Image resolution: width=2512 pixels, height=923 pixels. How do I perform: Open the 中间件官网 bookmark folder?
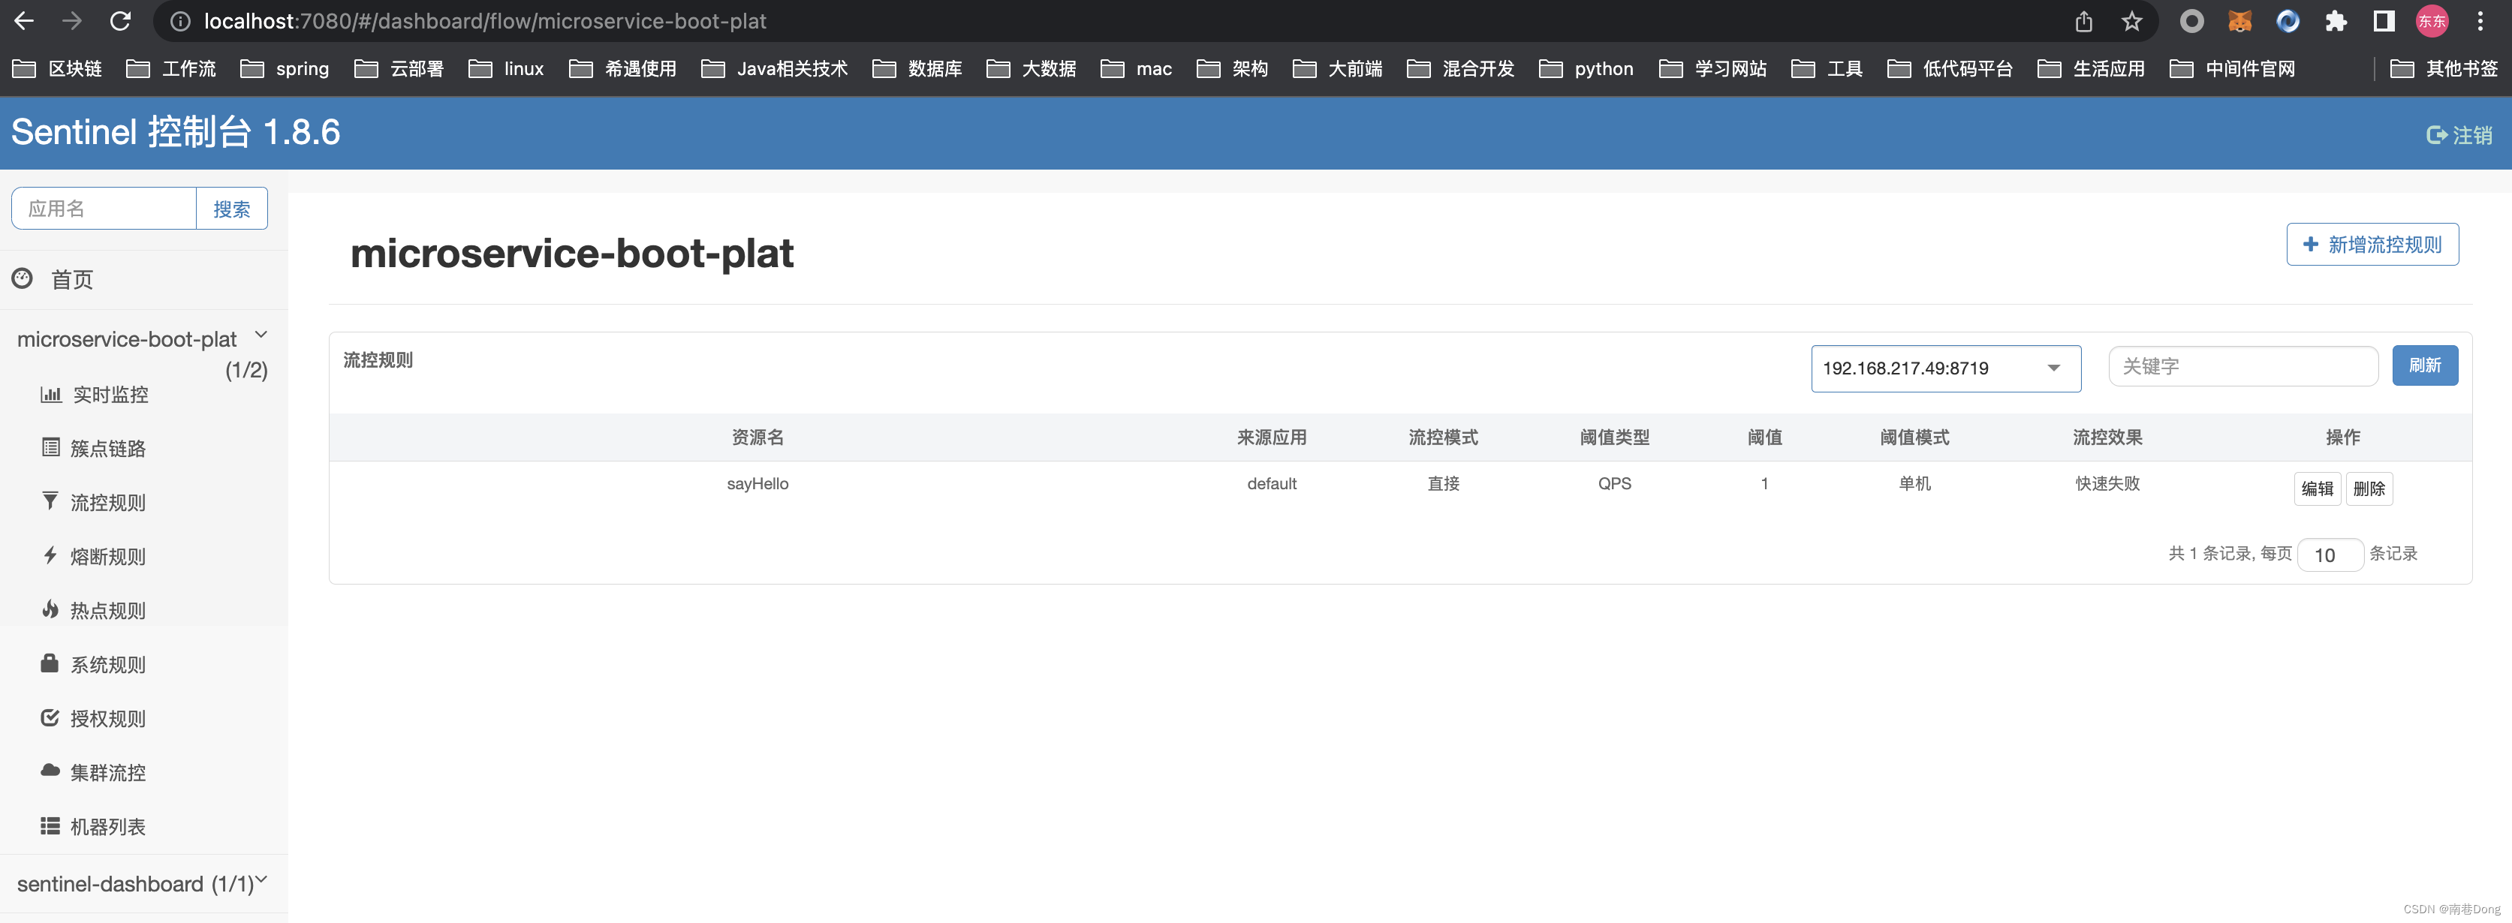[x=2232, y=68]
